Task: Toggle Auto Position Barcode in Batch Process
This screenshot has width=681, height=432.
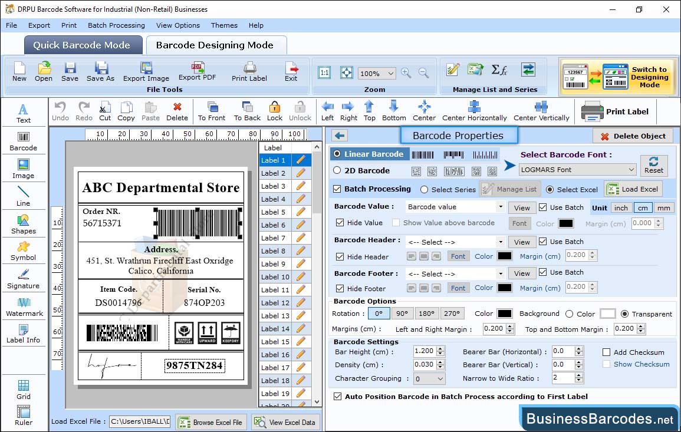Action: click(337, 397)
